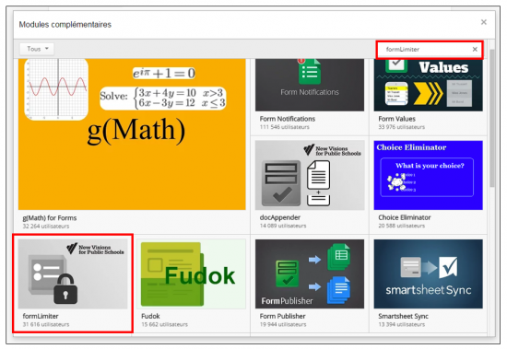Viewport: 507px width, 349px height.
Task: Click the '33 976 utilisateurs' count
Action: pos(401,127)
